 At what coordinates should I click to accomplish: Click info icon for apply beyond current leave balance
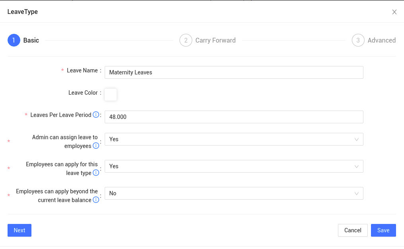click(x=96, y=200)
